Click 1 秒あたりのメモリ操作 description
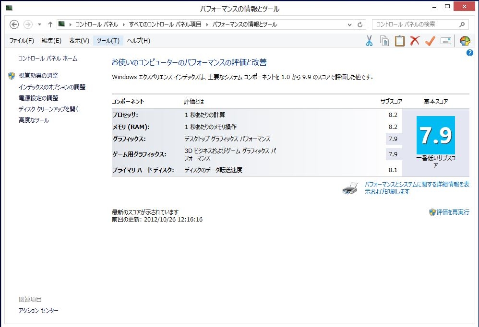Image resolution: width=479 pixels, height=327 pixels. [211, 127]
